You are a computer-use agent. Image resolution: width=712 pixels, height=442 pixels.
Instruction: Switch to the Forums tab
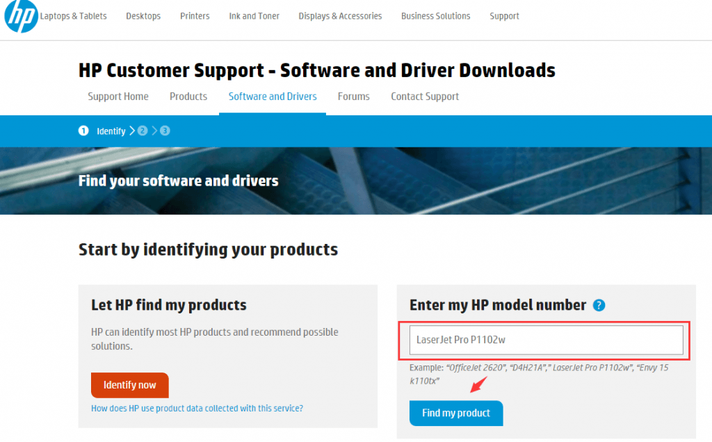(353, 97)
